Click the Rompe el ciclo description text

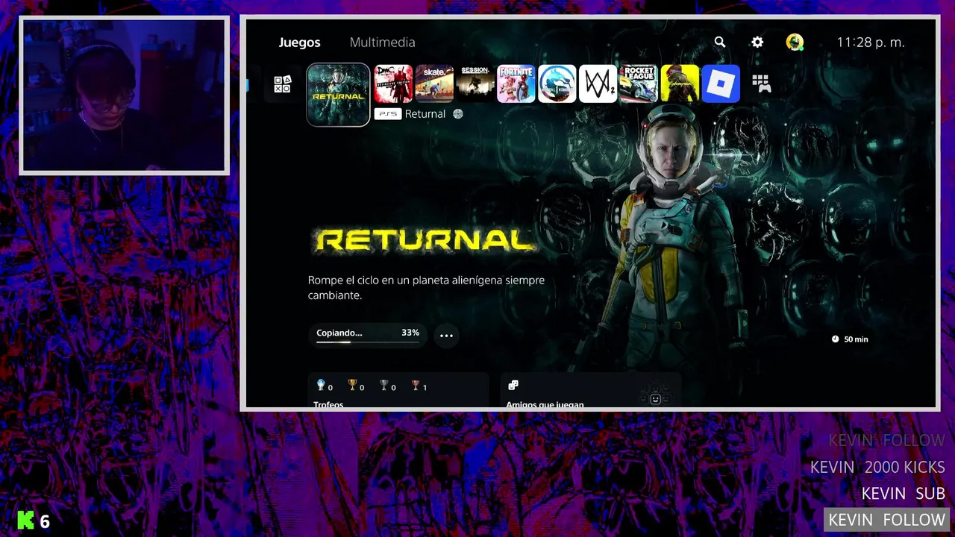click(x=426, y=288)
